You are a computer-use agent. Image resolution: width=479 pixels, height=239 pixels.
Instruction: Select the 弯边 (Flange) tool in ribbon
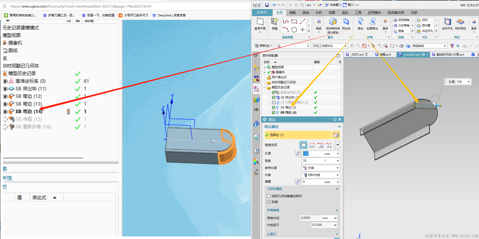point(360,23)
